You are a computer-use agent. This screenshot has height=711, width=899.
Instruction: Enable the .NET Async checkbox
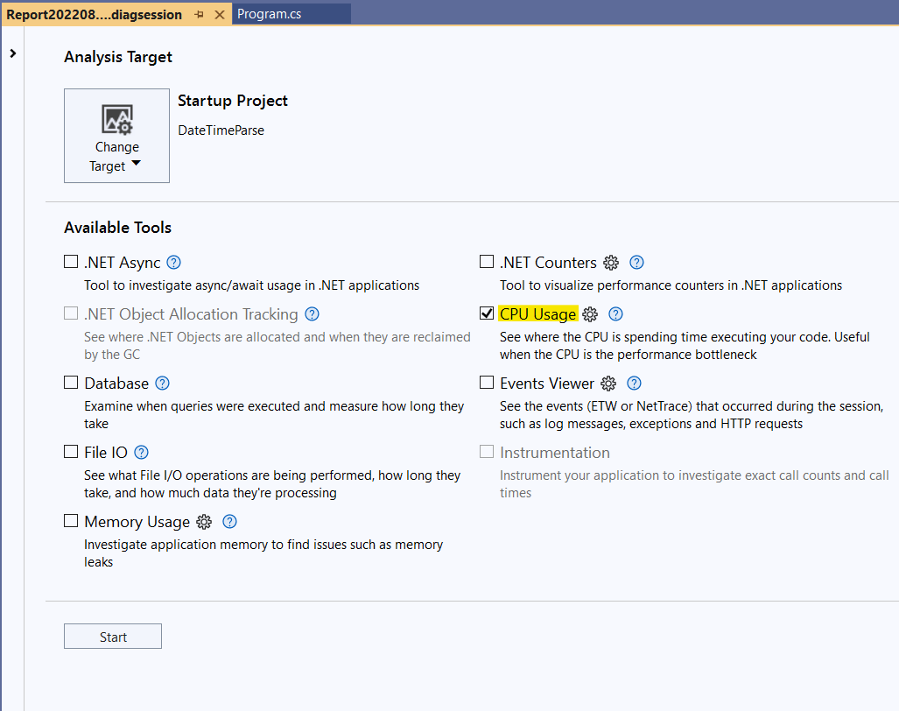pos(71,262)
